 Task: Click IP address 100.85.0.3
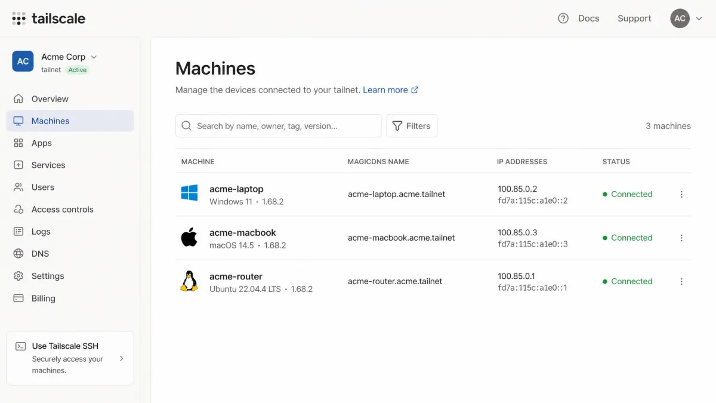(517, 232)
